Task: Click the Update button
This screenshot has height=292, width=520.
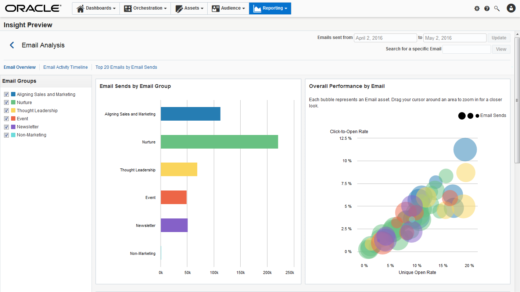Action: point(499,38)
